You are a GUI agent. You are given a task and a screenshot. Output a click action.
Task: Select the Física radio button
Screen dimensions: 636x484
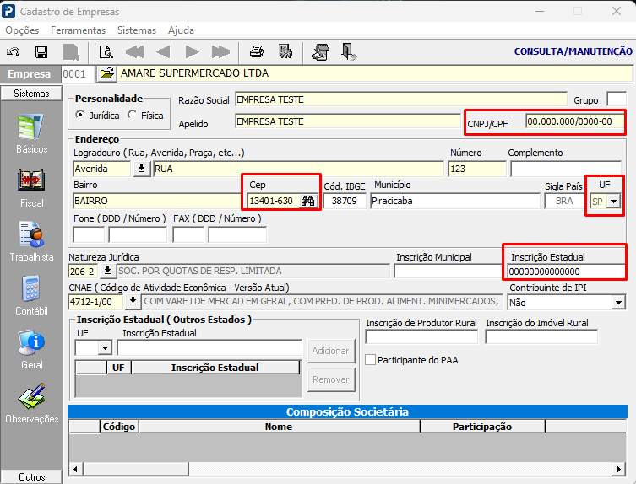[x=133, y=115]
